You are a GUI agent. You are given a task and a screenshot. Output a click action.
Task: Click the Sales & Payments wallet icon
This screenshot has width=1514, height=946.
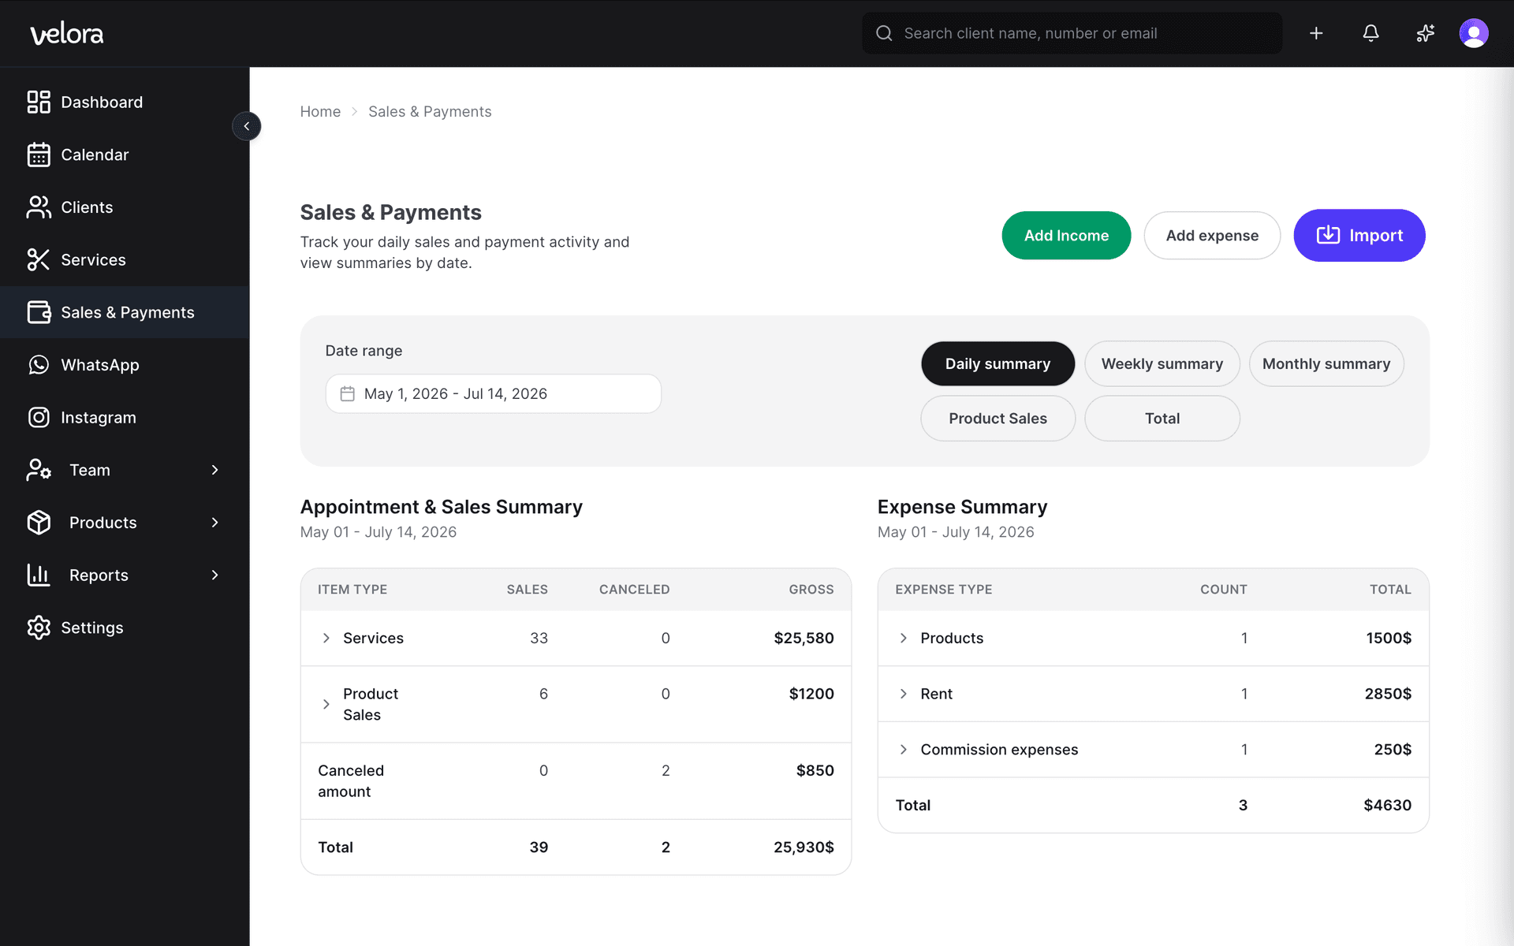point(39,312)
